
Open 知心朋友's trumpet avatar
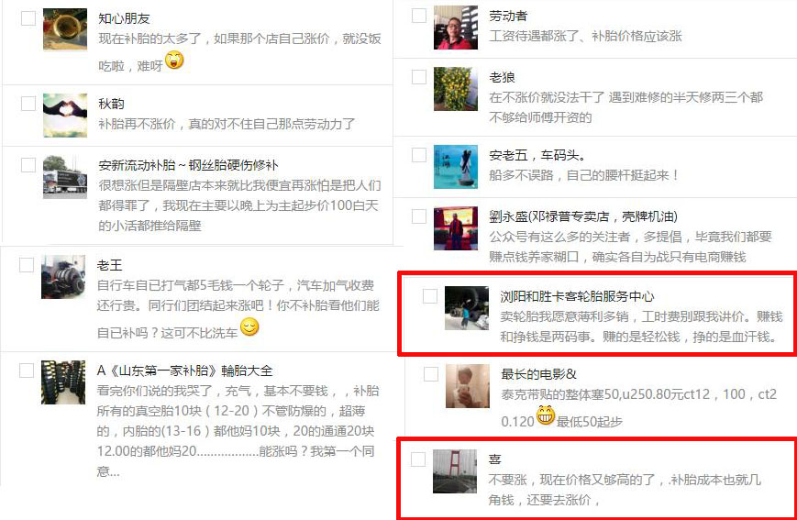click(65, 29)
